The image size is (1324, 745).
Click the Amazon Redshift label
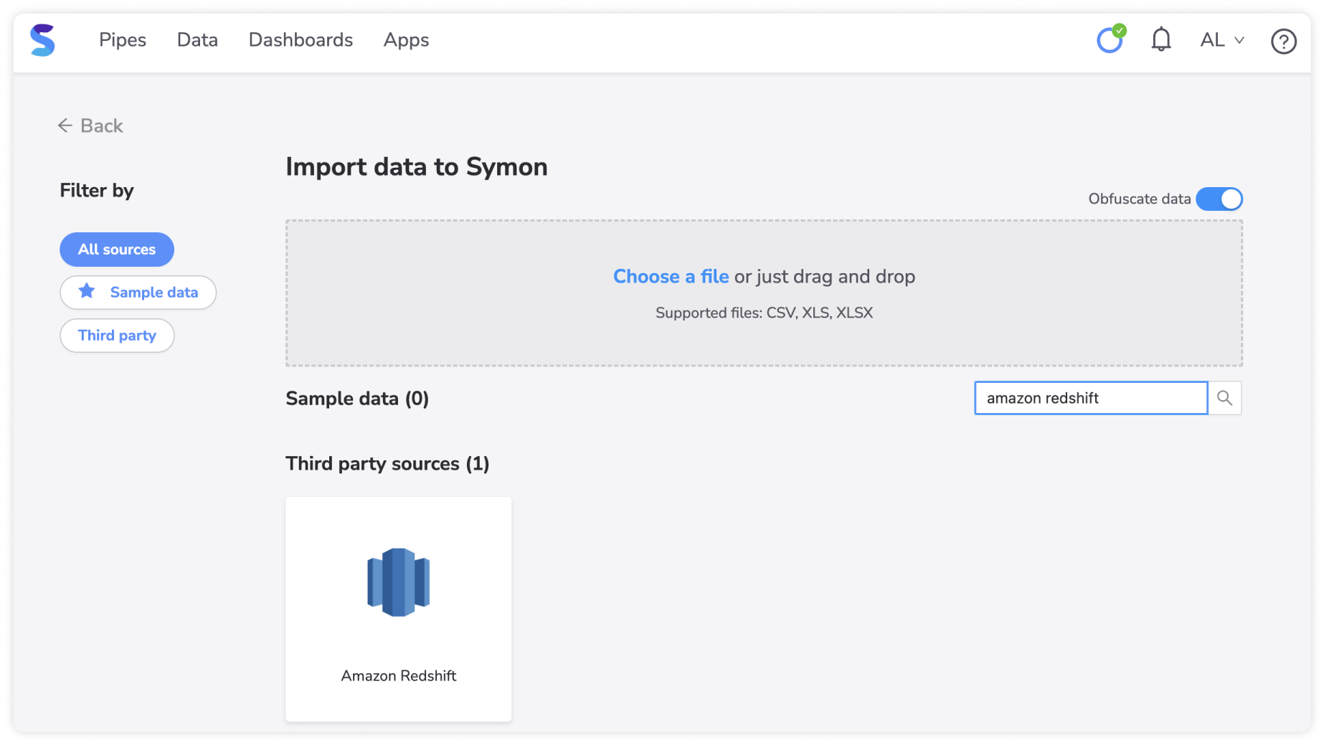point(399,675)
